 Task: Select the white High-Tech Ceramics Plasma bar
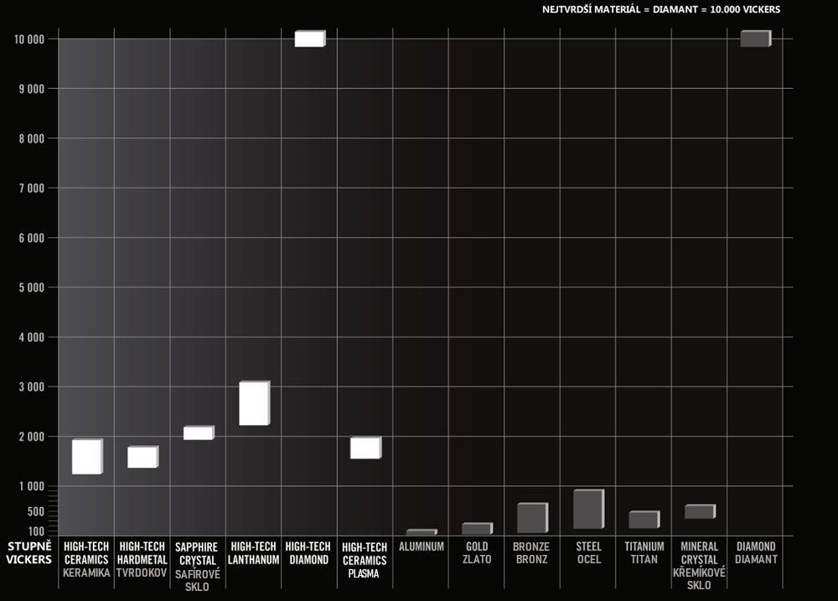pyautogui.click(x=365, y=448)
